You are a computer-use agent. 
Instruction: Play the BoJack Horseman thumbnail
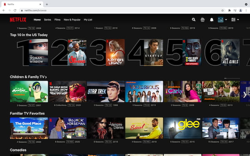click(x=67, y=128)
